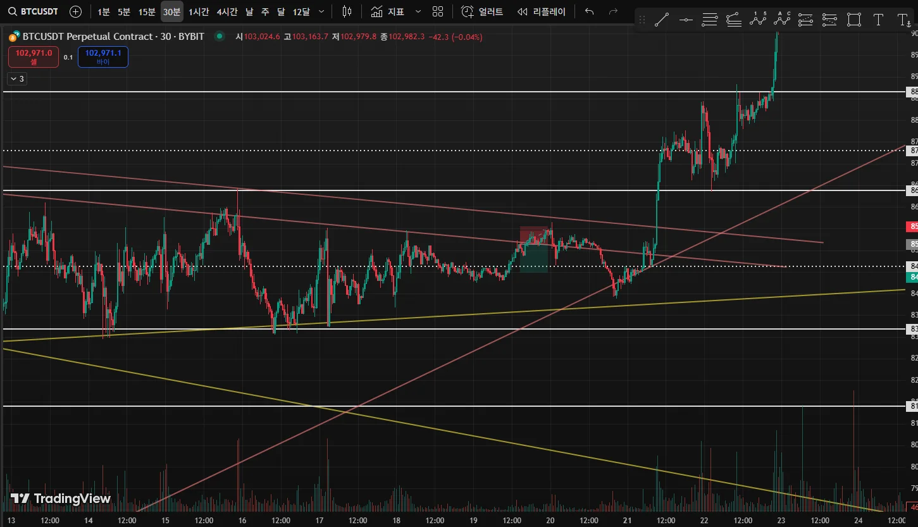Select the active 30분 interval
The height and width of the screenshot is (527, 918).
point(172,11)
